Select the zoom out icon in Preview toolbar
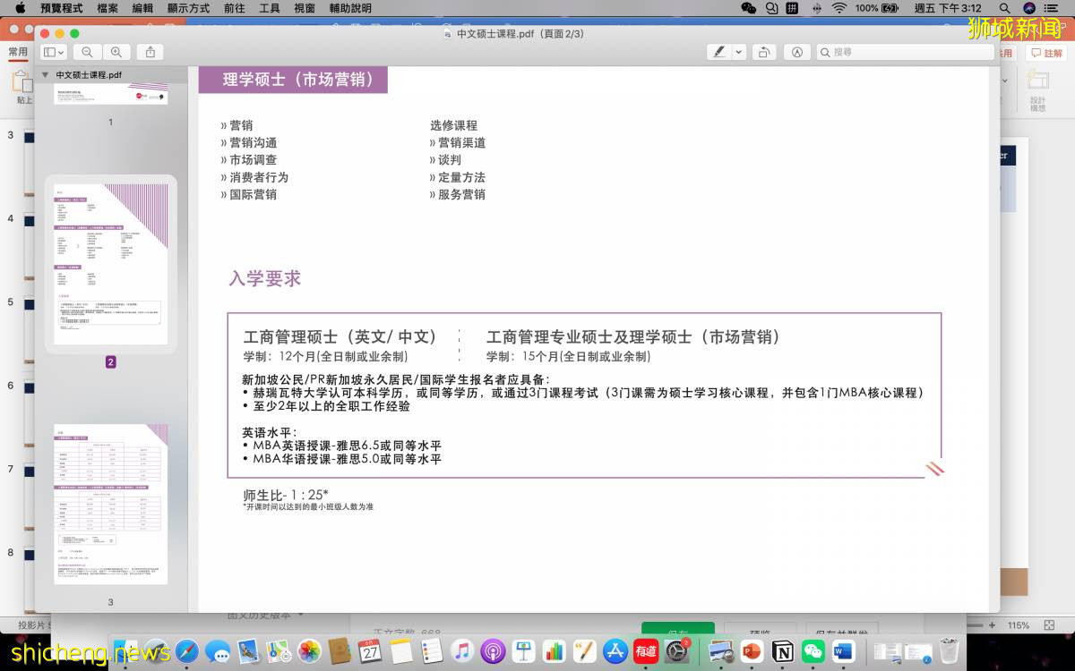This screenshot has width=1075, height=671. pyautogui.click(x=87, y=52)
